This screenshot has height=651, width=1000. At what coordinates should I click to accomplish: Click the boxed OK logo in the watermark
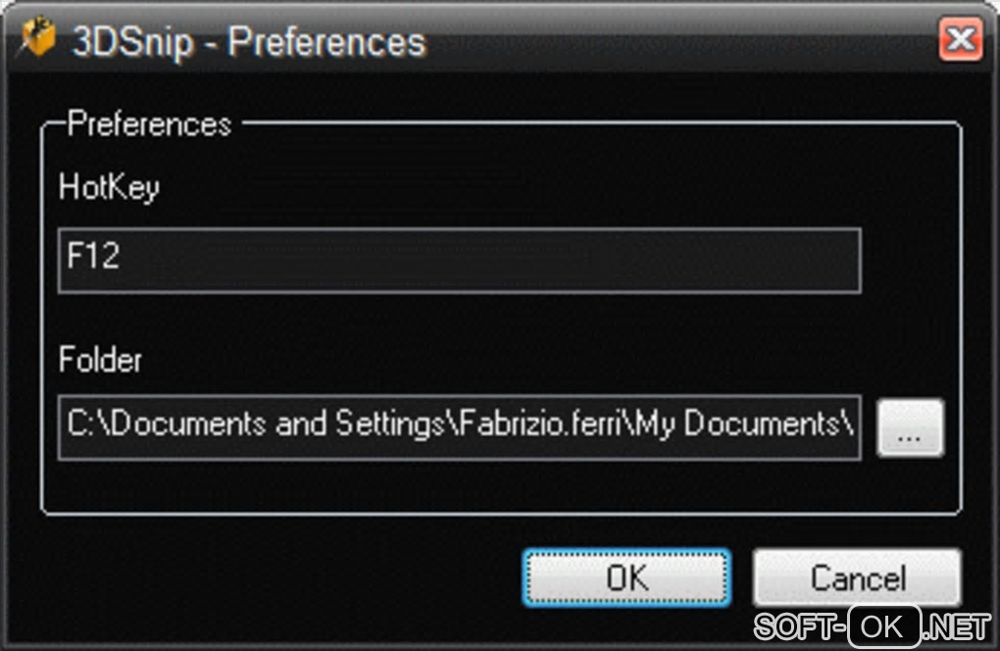pyautogui.click(x=883, y=626)
